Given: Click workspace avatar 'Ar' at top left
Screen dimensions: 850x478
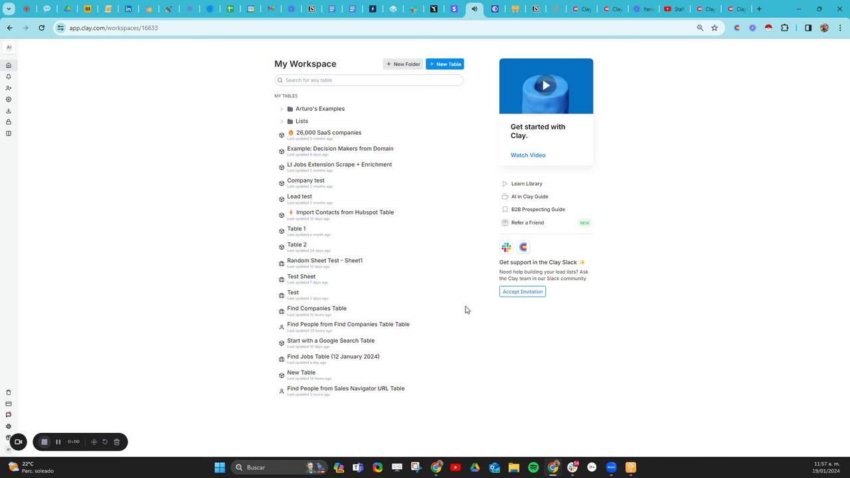Looking at the screenshot, I should [9, 48].
